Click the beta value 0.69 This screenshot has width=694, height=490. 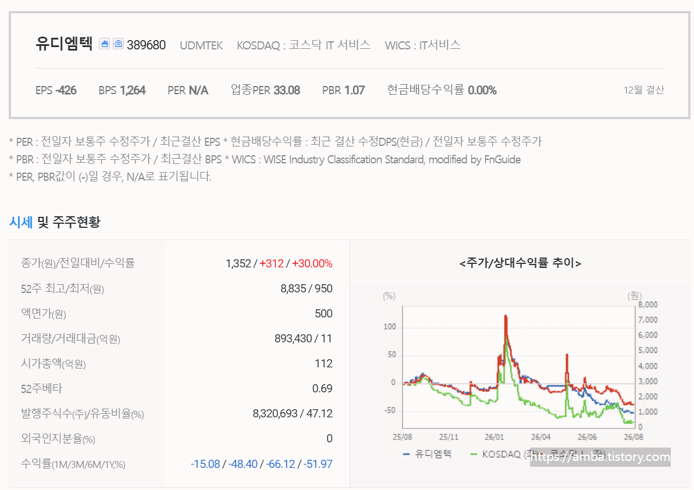pos(322,389)
